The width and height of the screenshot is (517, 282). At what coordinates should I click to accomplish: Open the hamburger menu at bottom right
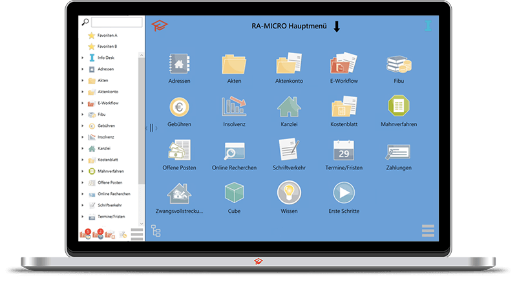pyautogui.click(x=428, y=230)
